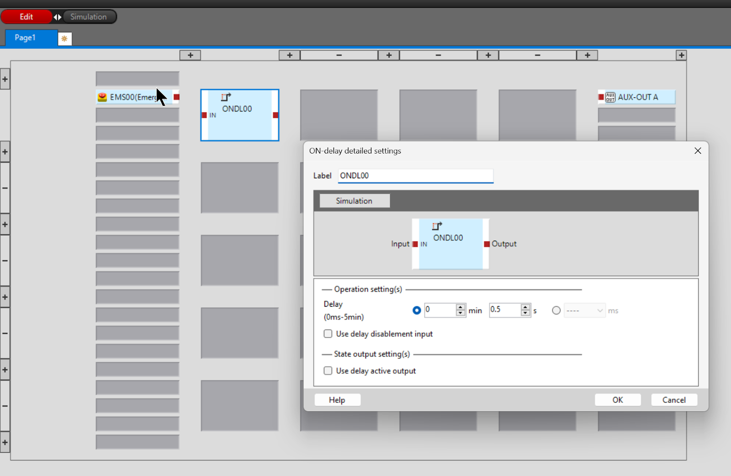Screen dimensions: 731x476
Task: Click the dialog preview Output terminal
Action: (x=487, y=244)
